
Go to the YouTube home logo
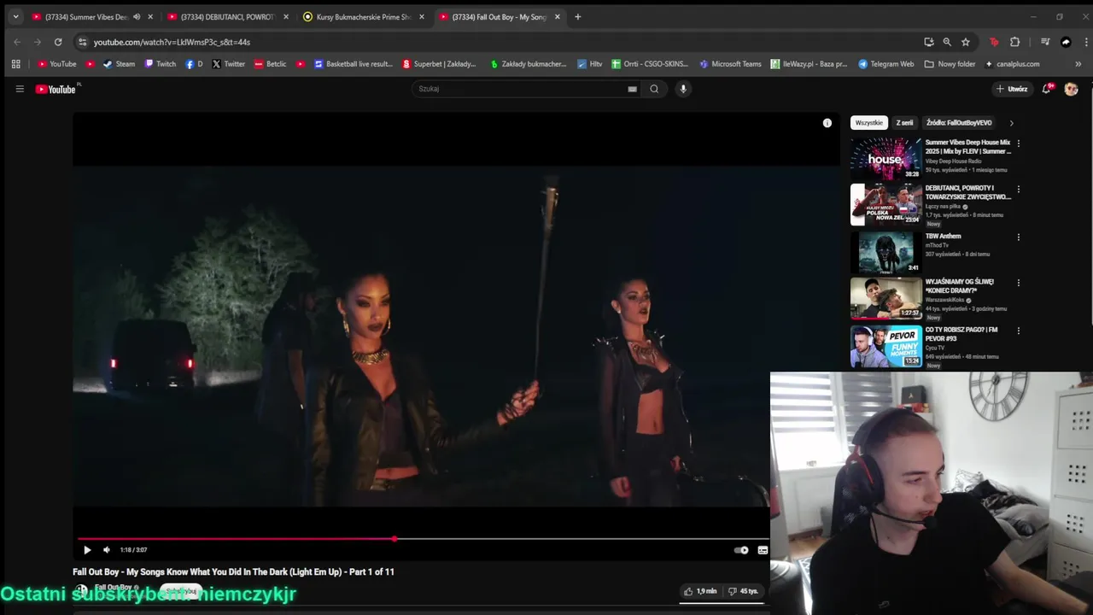pos(56,89)
